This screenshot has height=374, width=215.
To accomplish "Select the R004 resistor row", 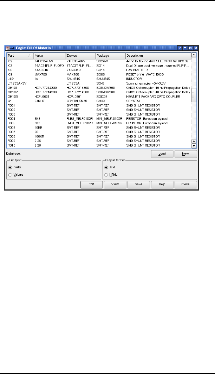I will pos(99,119).
